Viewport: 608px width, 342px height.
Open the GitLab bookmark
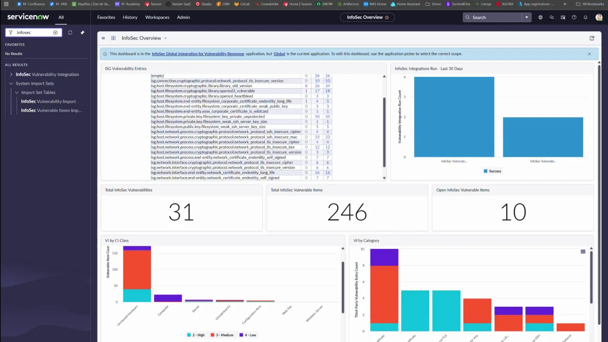pos(242,4)
